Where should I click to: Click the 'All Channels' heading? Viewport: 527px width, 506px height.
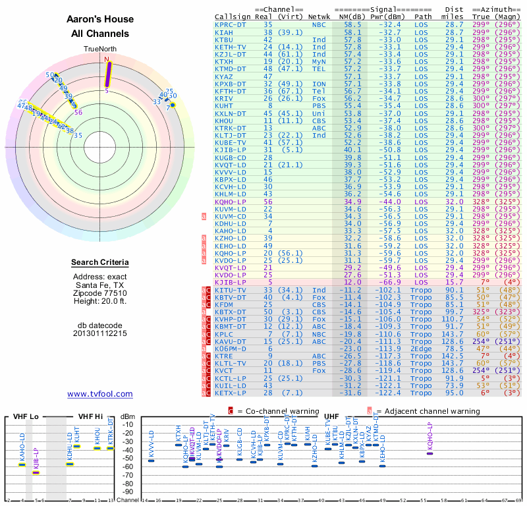pos(100,34)
